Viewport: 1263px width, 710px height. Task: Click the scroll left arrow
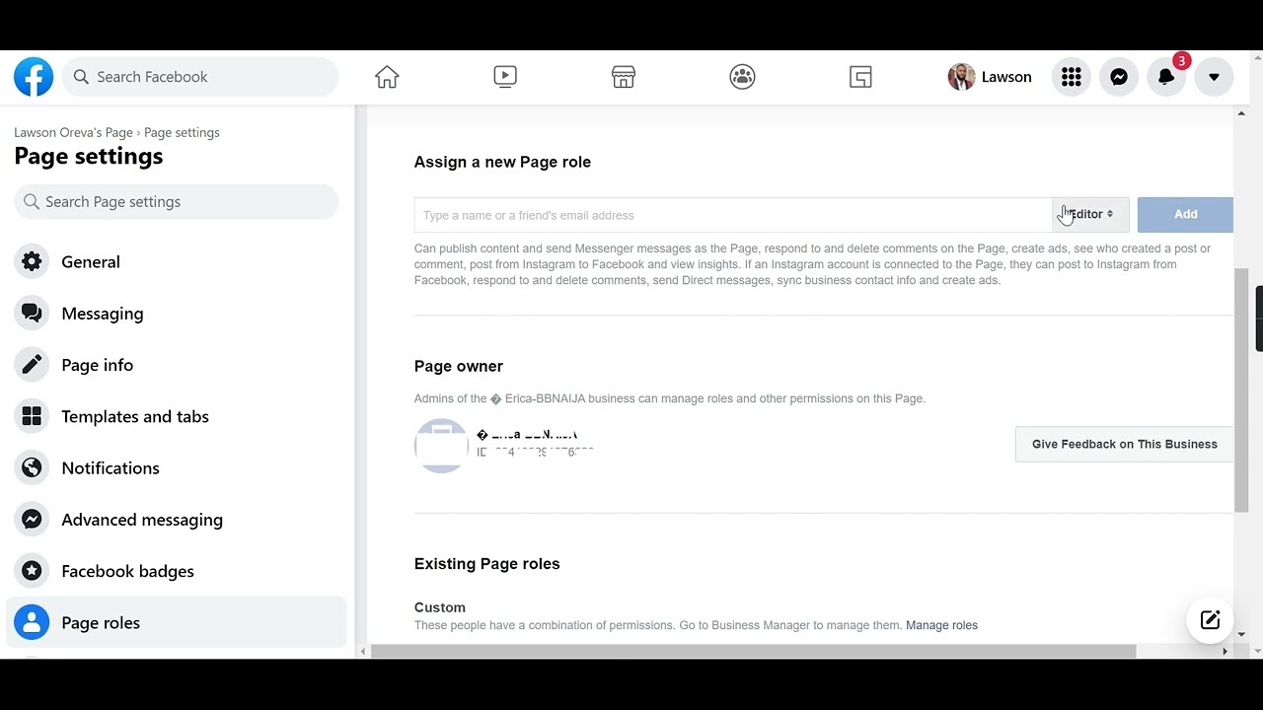(x=362, y=651)
